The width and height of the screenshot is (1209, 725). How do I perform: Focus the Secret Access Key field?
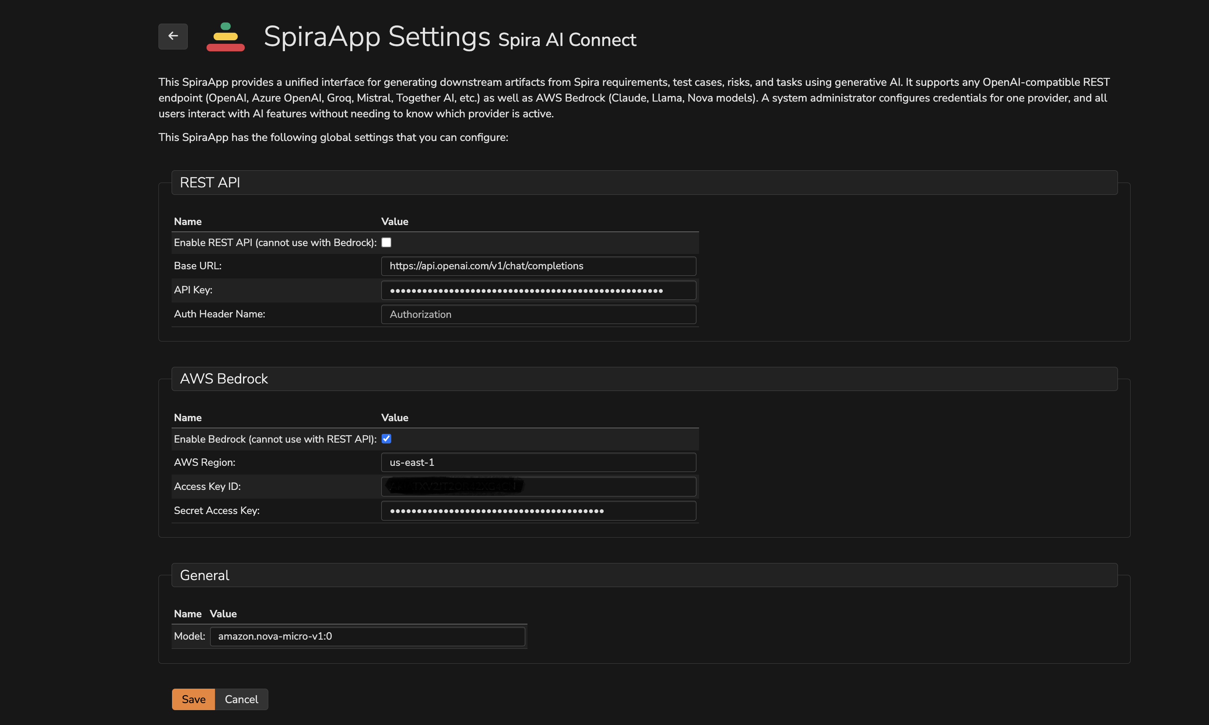538,510
